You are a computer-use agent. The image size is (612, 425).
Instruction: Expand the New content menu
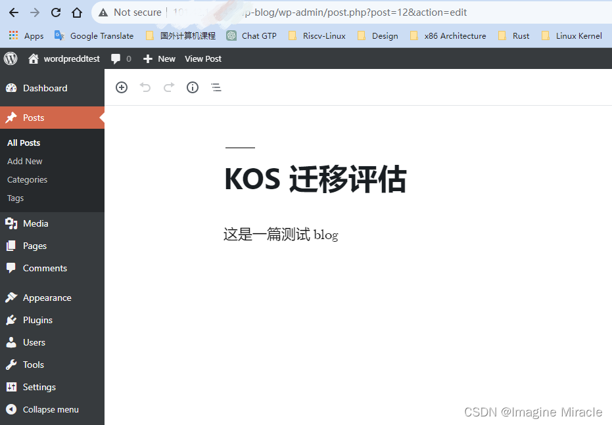point(160,58)
